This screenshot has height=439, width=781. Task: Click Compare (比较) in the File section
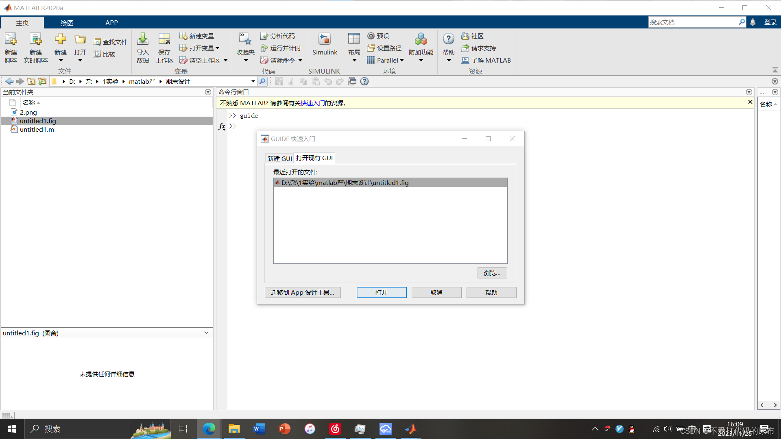[104, 54]
